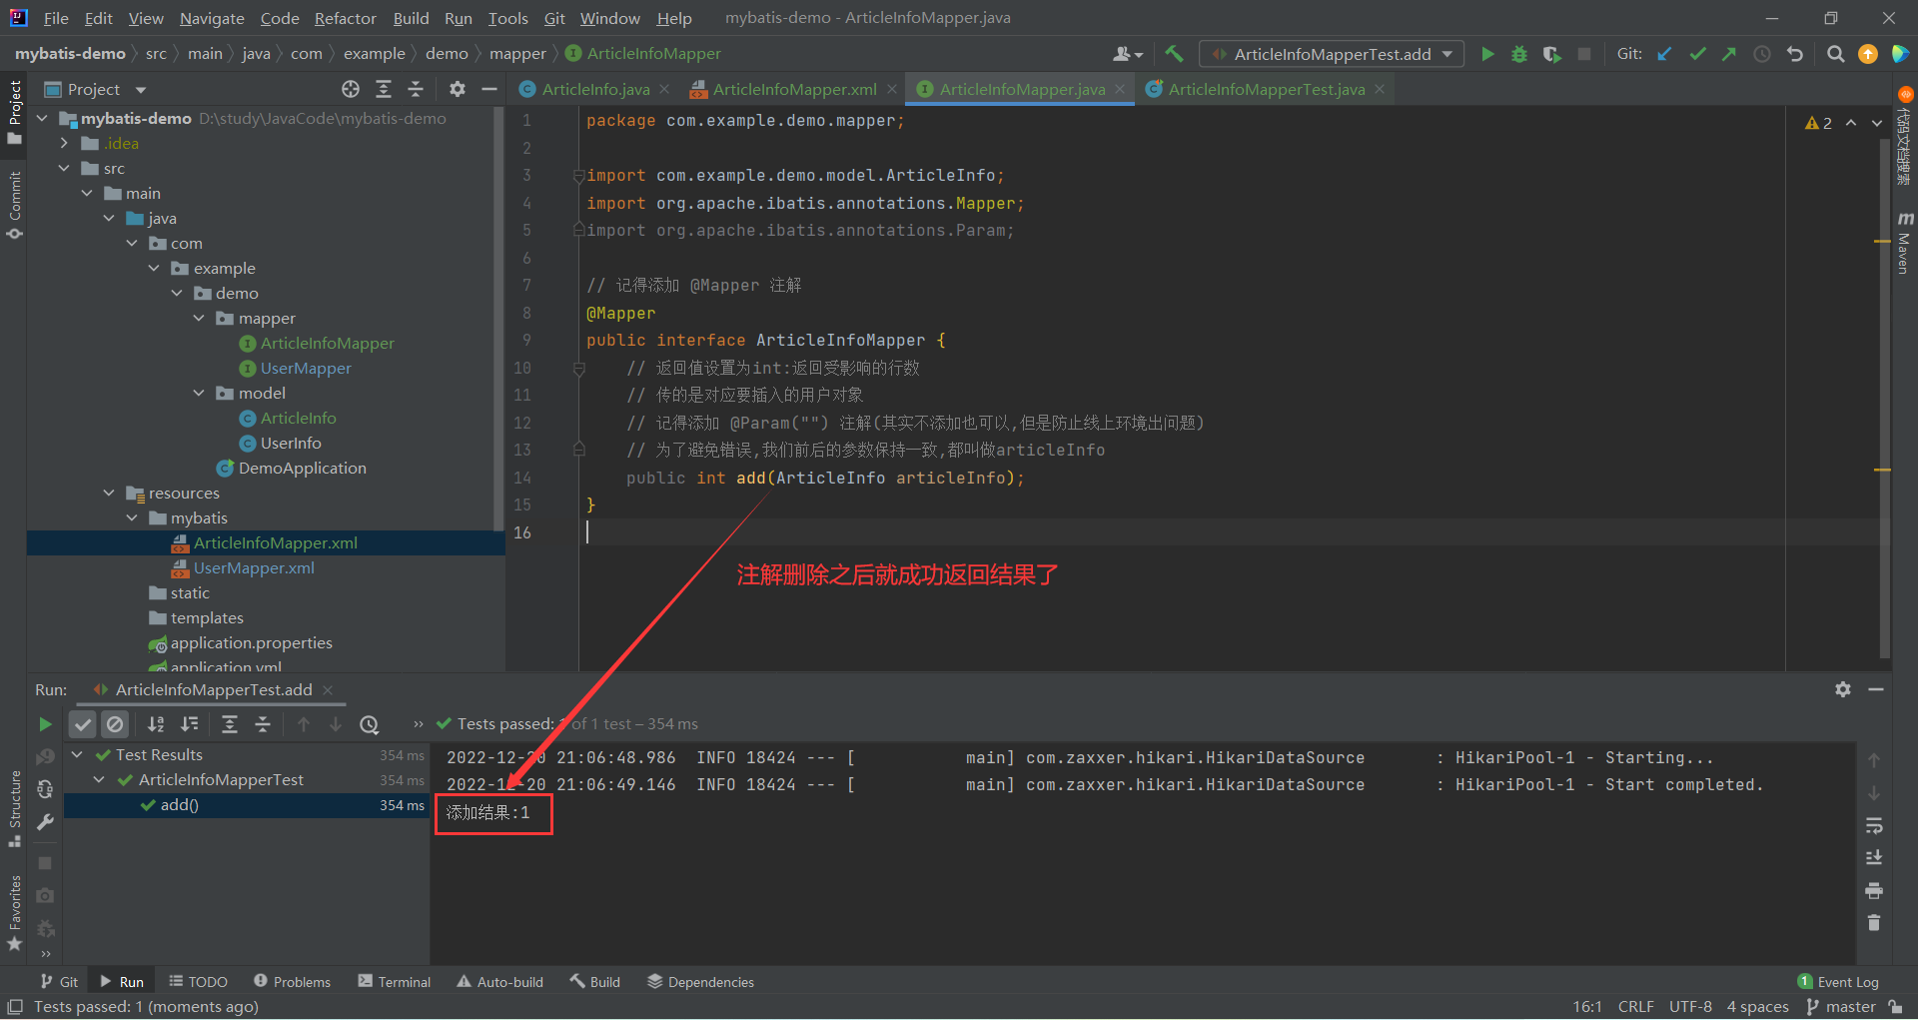Open Run panel settings gear
The image size is (1918, 1020).
tap(1843, 689)
